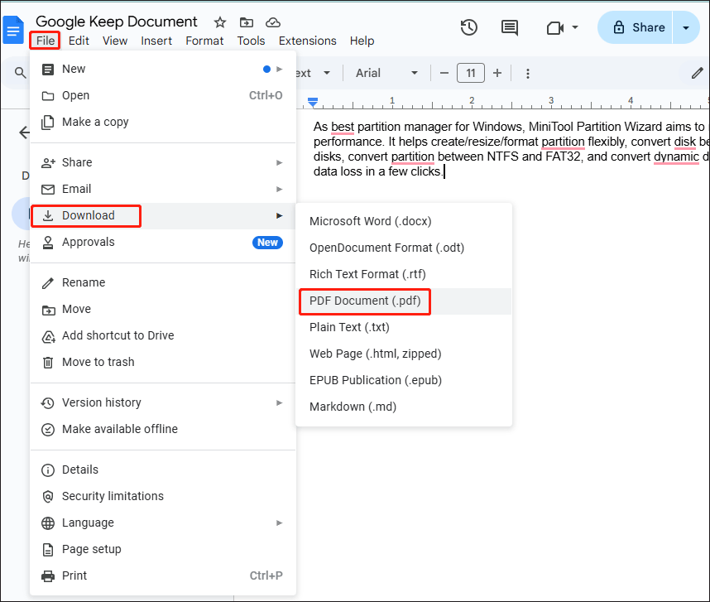The width and height of the screenshot is (710, 602).
Task: Open the video call dropdown arrow
Action: click(x=575, y=27)
